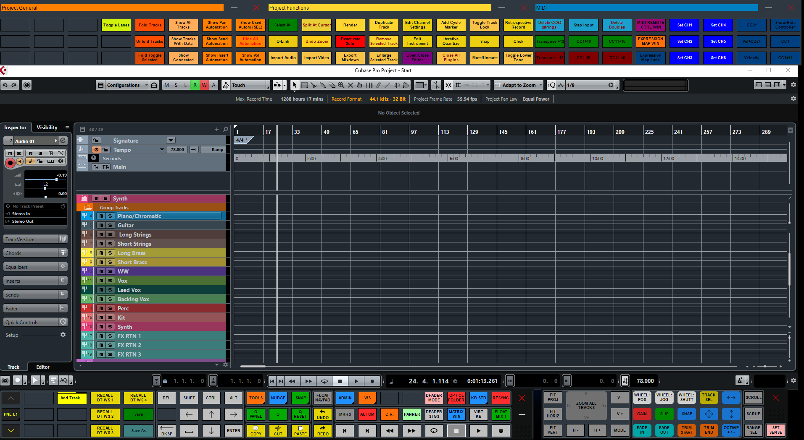Select the Mute X tool
Viewport: 804px width, 440px height.
pos(350,85)
